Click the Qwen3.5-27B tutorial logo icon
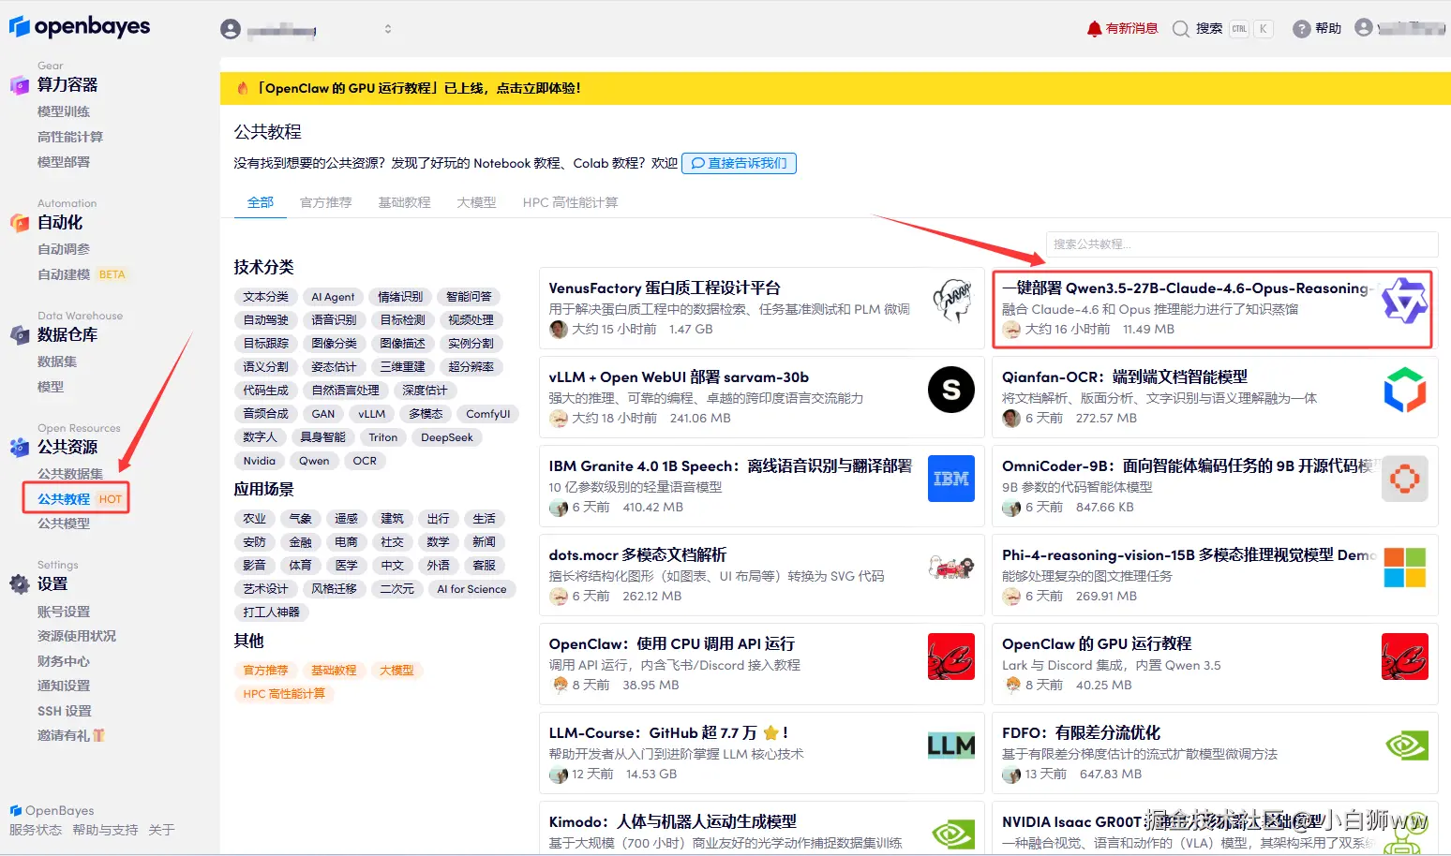The width and height of the screenshot is (1451, 856). click(1404, 301)
